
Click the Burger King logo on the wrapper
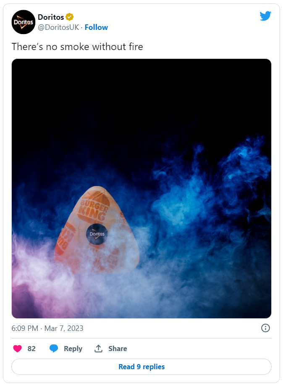tap(94, 206)
